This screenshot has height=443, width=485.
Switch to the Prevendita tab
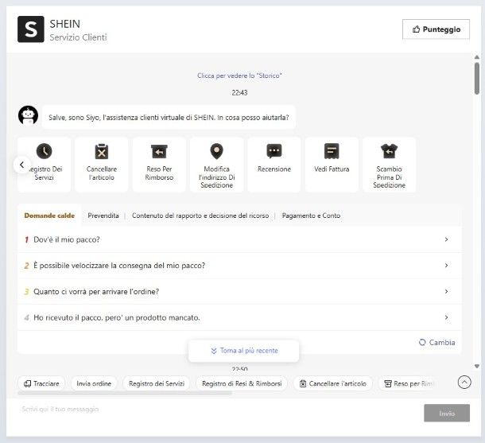click(103, 216)
